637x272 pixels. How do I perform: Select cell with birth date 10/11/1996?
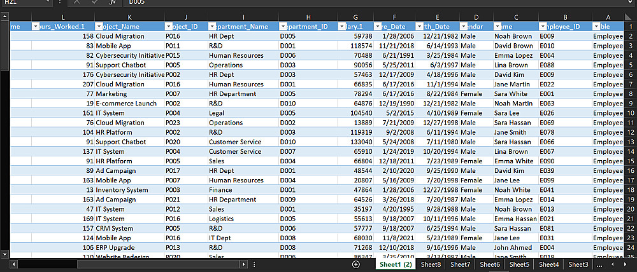(437, 219)
